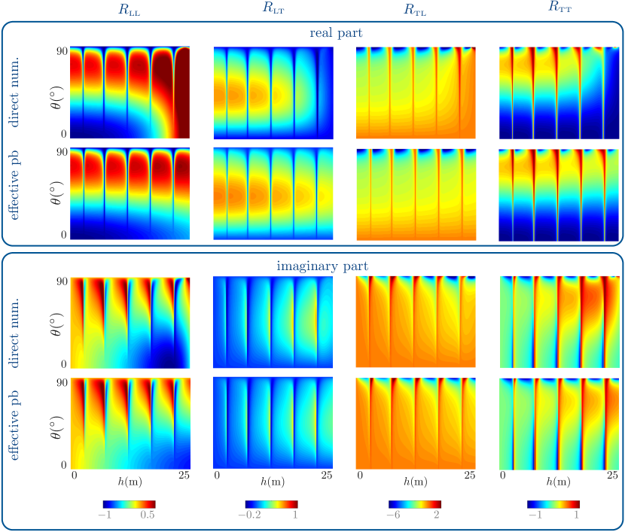Open the real part direct num. R_LL heatmap
The width and height of the screenshot is (625, 532).
[130, 93]
